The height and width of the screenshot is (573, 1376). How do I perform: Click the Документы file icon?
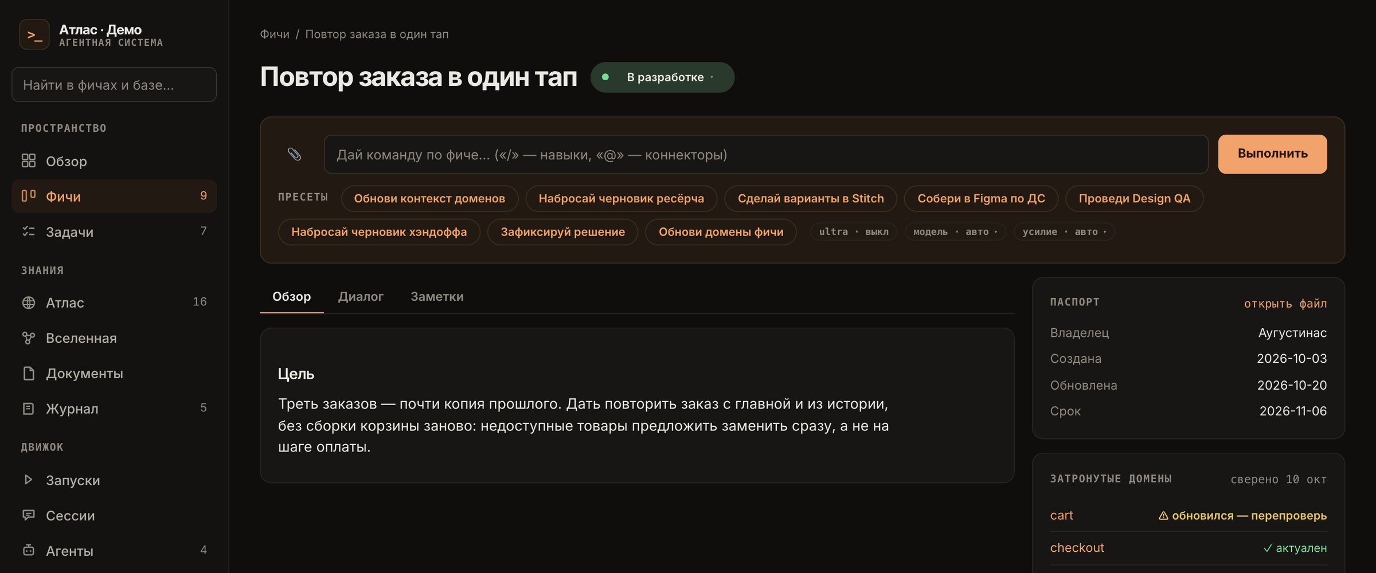[x=29, y=374]
